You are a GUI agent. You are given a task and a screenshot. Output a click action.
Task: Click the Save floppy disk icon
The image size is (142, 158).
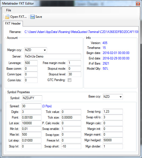click(33, 17)
